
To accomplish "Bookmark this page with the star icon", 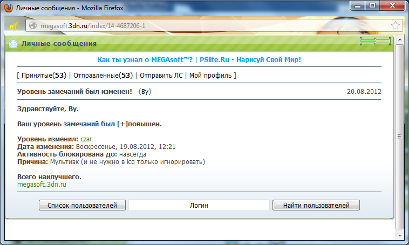I will [x=396, y=25].
